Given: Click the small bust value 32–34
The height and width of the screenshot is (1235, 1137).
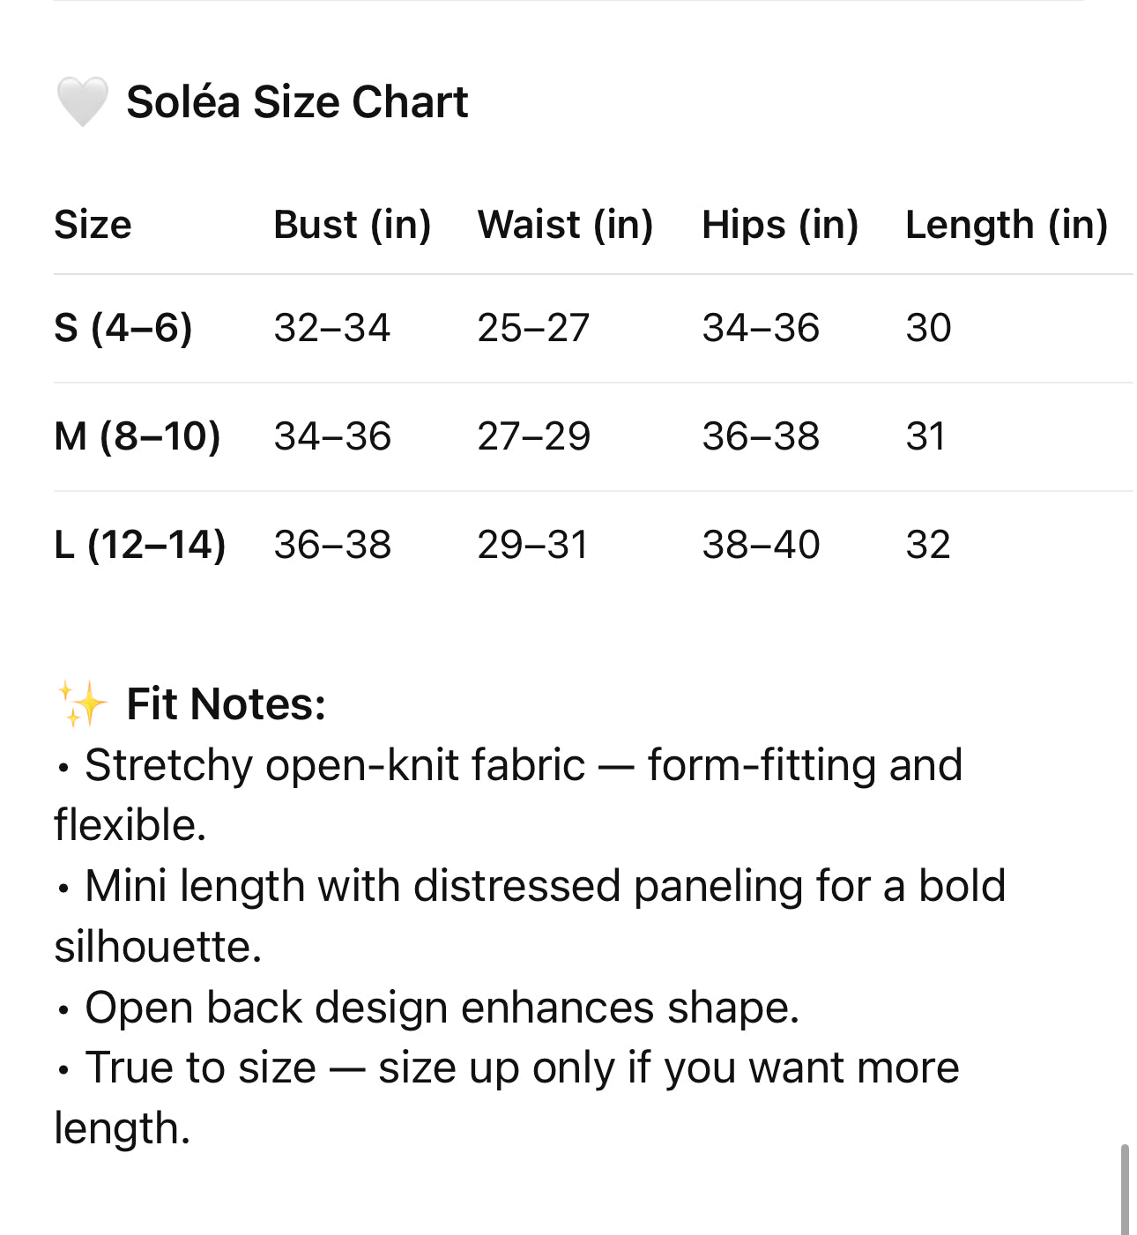Looking at the screenshot, I should (x=331, y=328).
